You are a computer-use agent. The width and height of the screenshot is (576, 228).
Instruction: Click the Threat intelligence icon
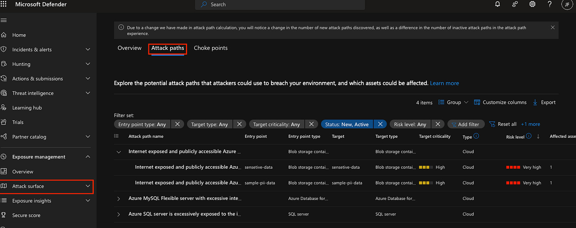pyautogui.click(x=4, y=93)
